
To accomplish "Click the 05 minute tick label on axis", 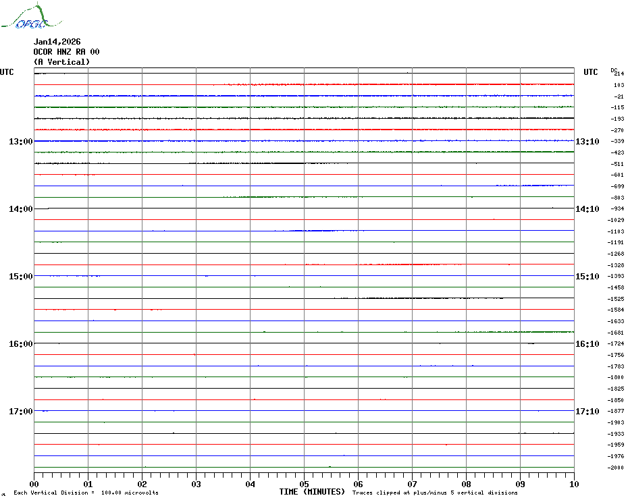I will (304, 484).
